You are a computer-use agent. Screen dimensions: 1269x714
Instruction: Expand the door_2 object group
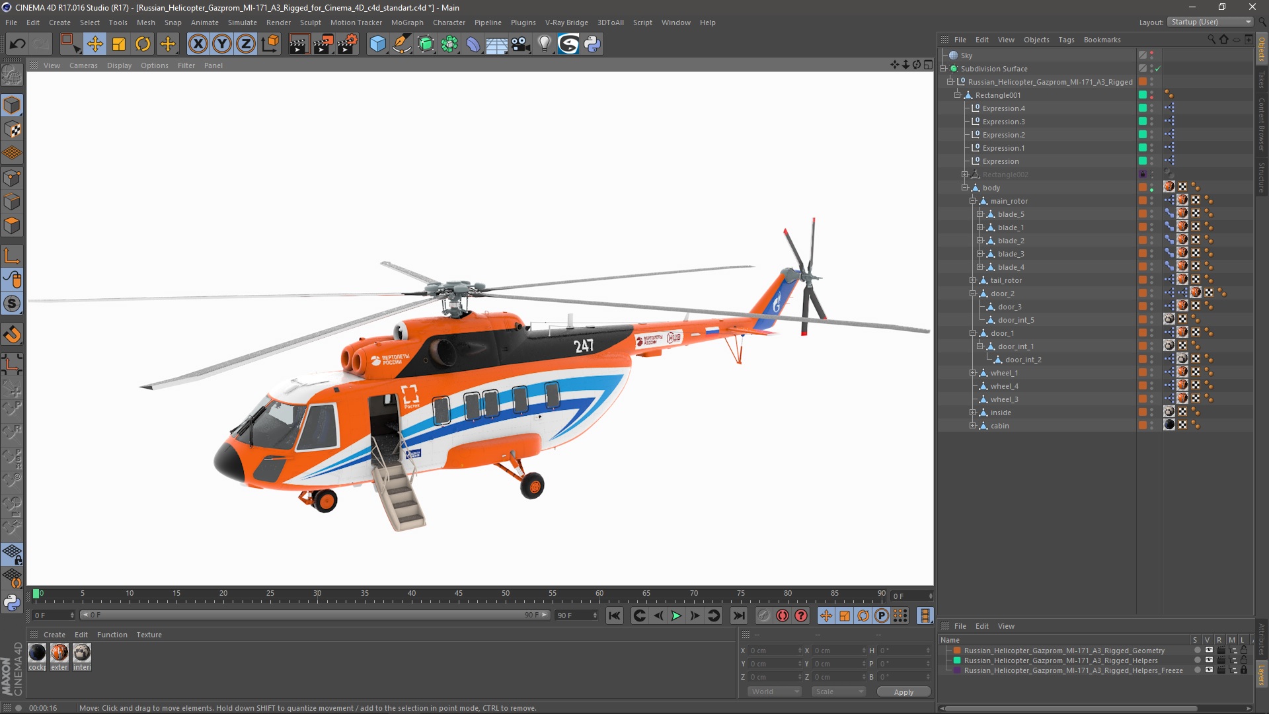972,293
